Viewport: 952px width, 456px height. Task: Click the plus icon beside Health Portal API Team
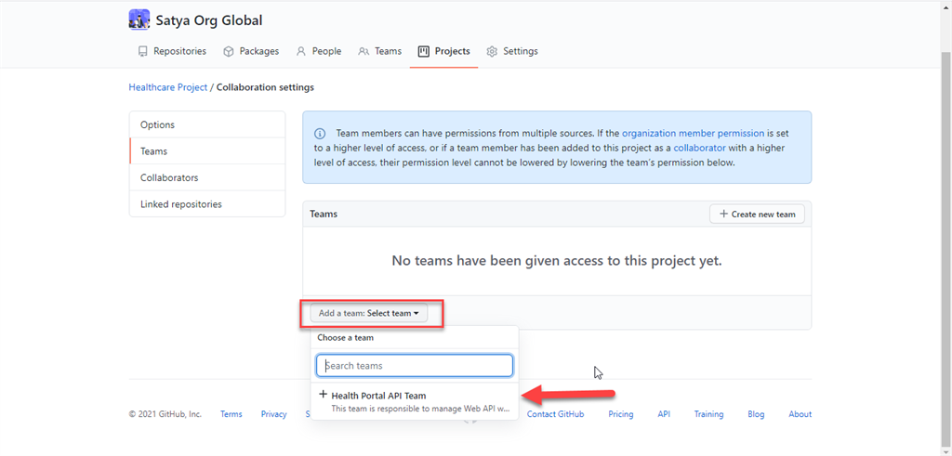pyautogui.click(x=323, y=395)
